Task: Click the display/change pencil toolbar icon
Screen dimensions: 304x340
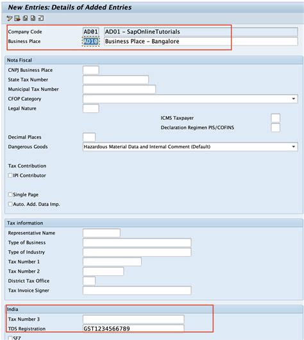Action: point(9,18)
